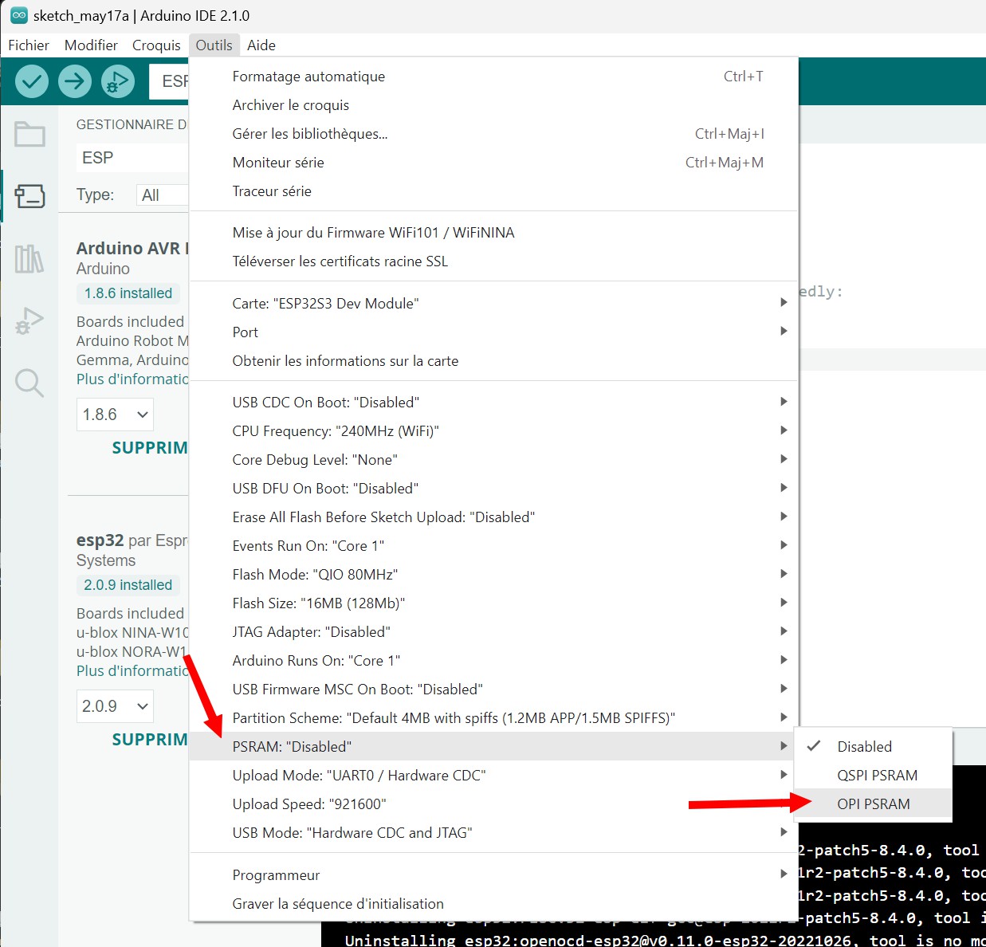Select the OPI PSRAM option
986x947 pixels.
pos(873,804)
